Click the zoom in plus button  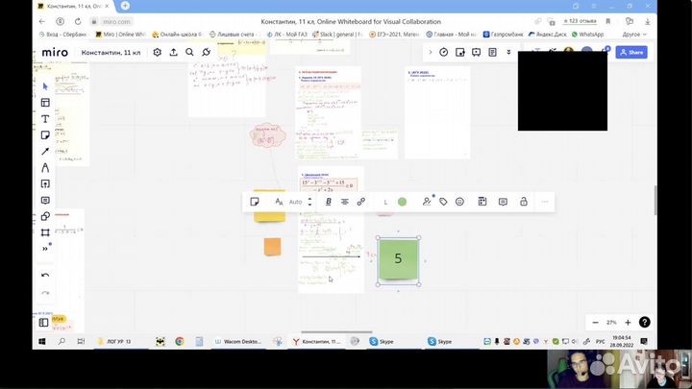[x=628, y=323]
